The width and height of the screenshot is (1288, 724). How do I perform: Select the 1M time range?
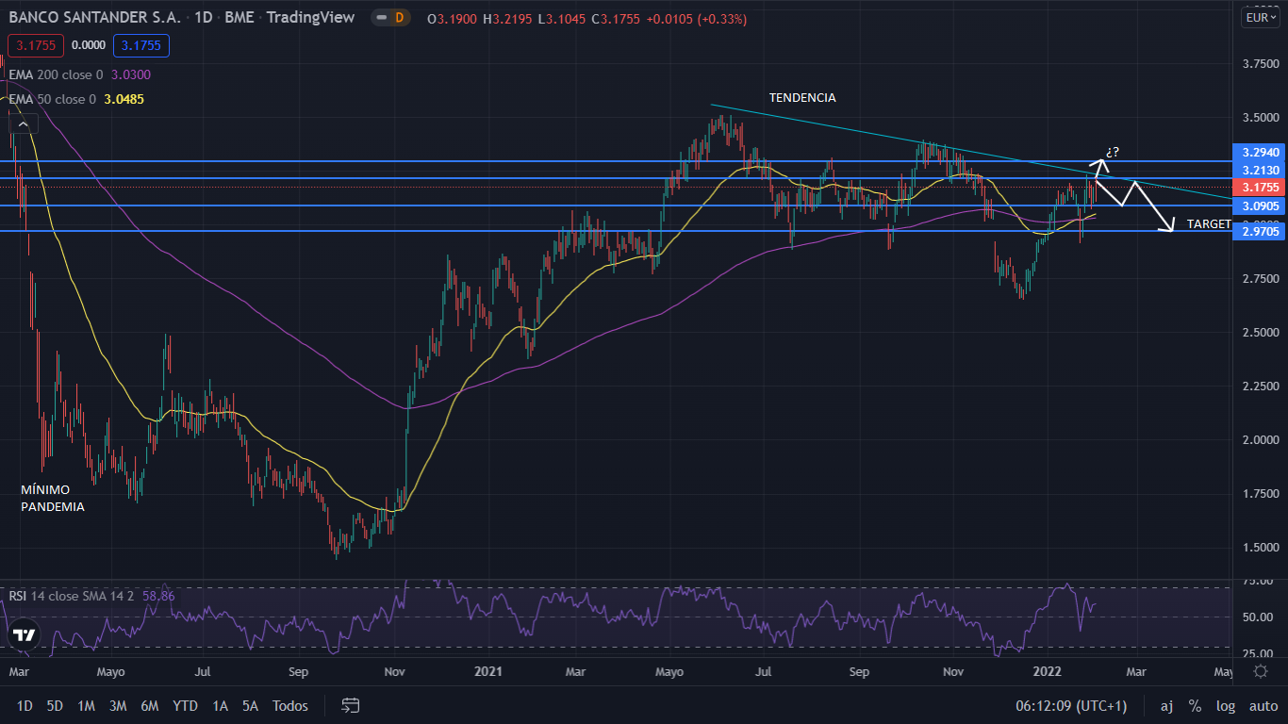86,706
